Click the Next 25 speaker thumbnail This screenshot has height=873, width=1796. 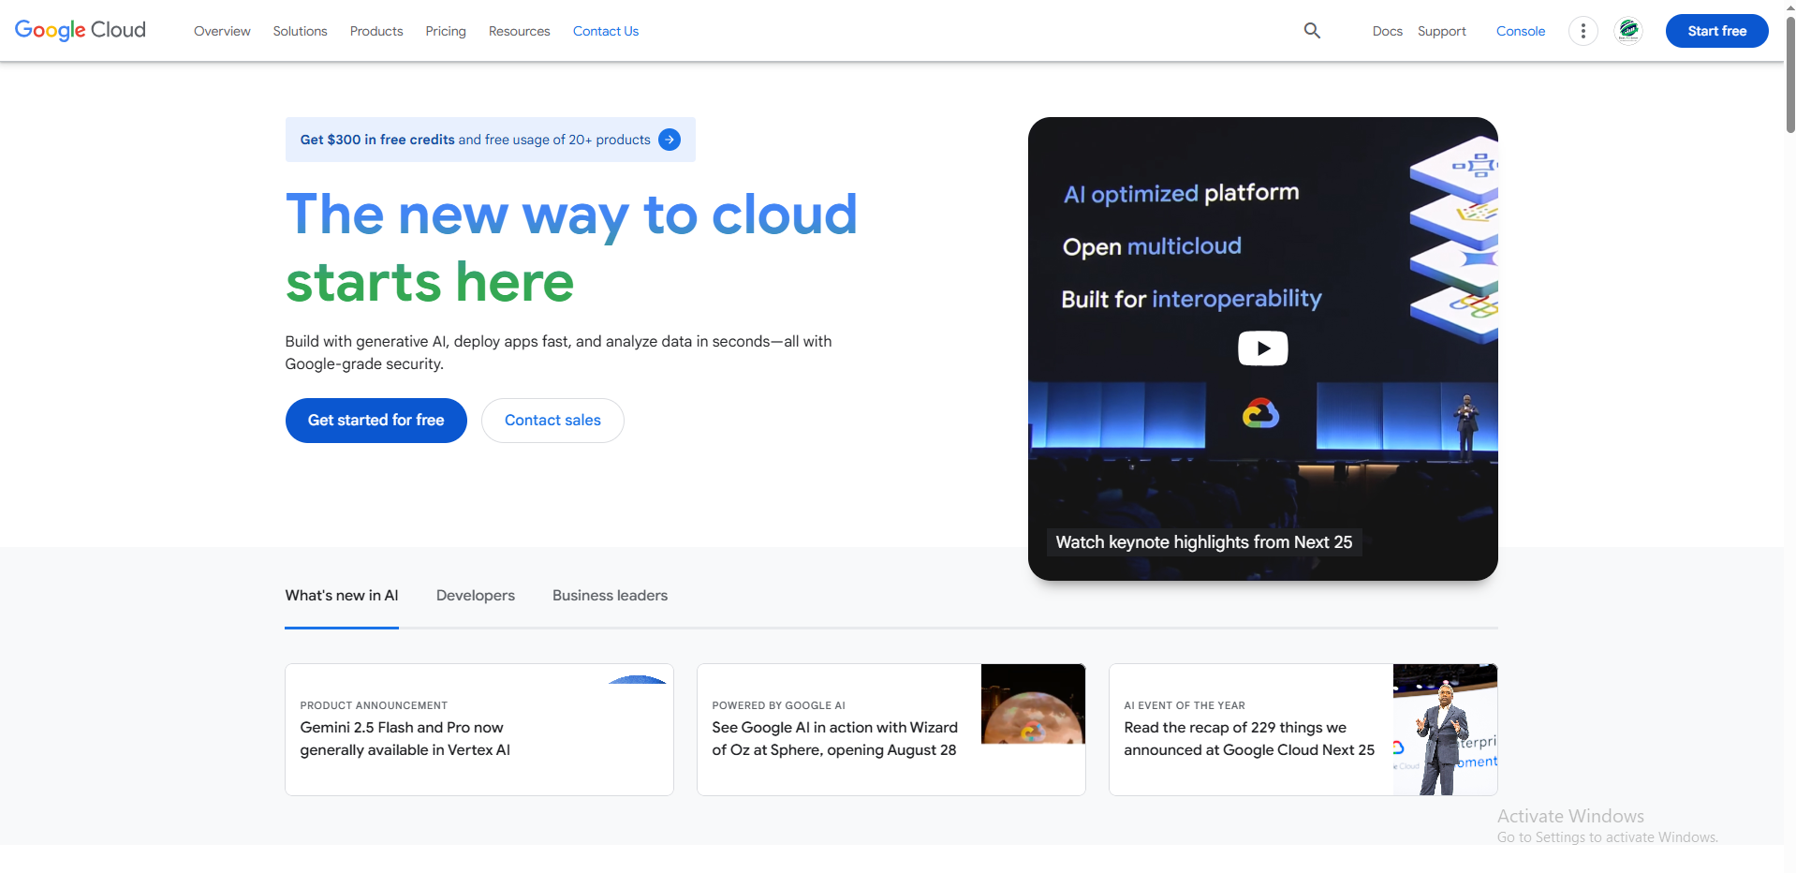point(1445,730)
